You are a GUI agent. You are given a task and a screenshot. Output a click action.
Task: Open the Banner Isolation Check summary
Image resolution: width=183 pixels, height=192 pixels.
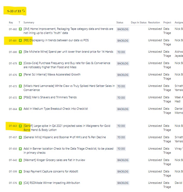pos(69,150)
